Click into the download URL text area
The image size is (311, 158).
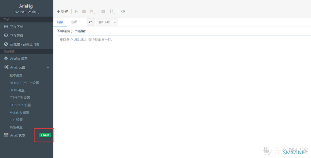pyautogui.click(x=184, y=60)
